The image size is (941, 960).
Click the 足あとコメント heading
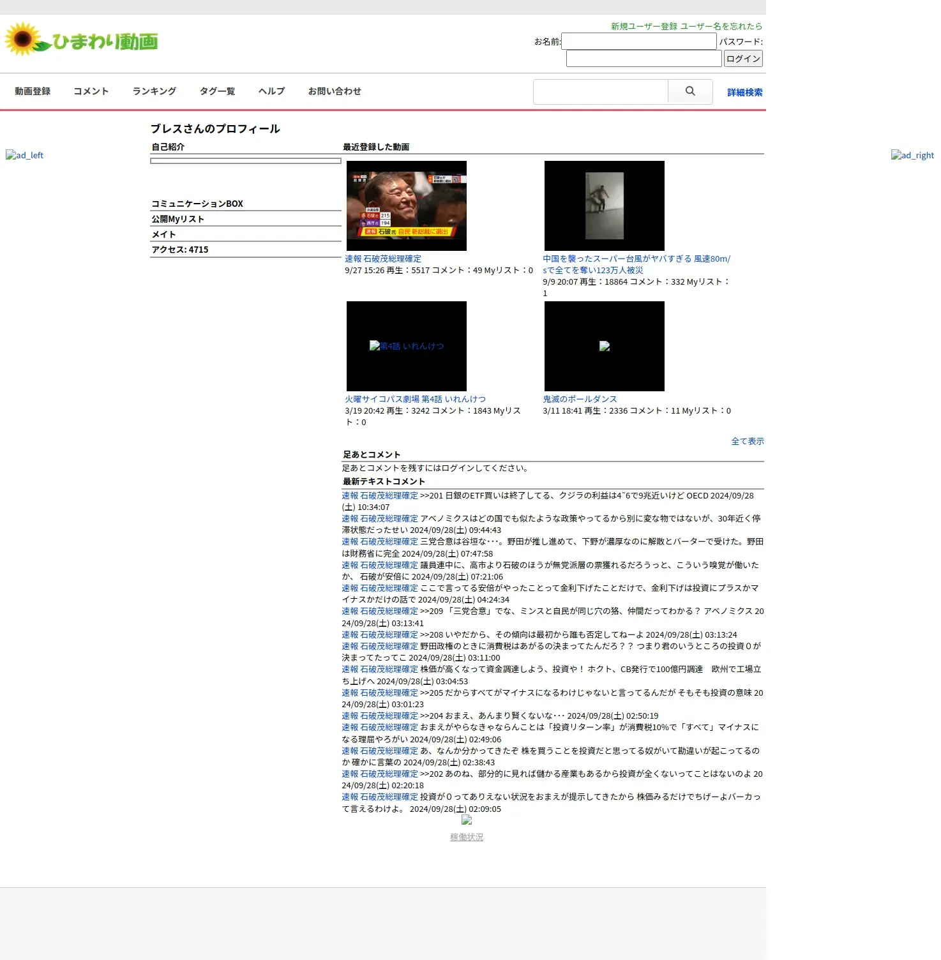click(372, 454)
